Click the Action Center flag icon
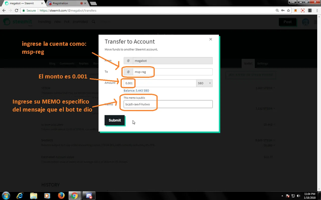This screenshot has width=321, height=200. (288, 196)
